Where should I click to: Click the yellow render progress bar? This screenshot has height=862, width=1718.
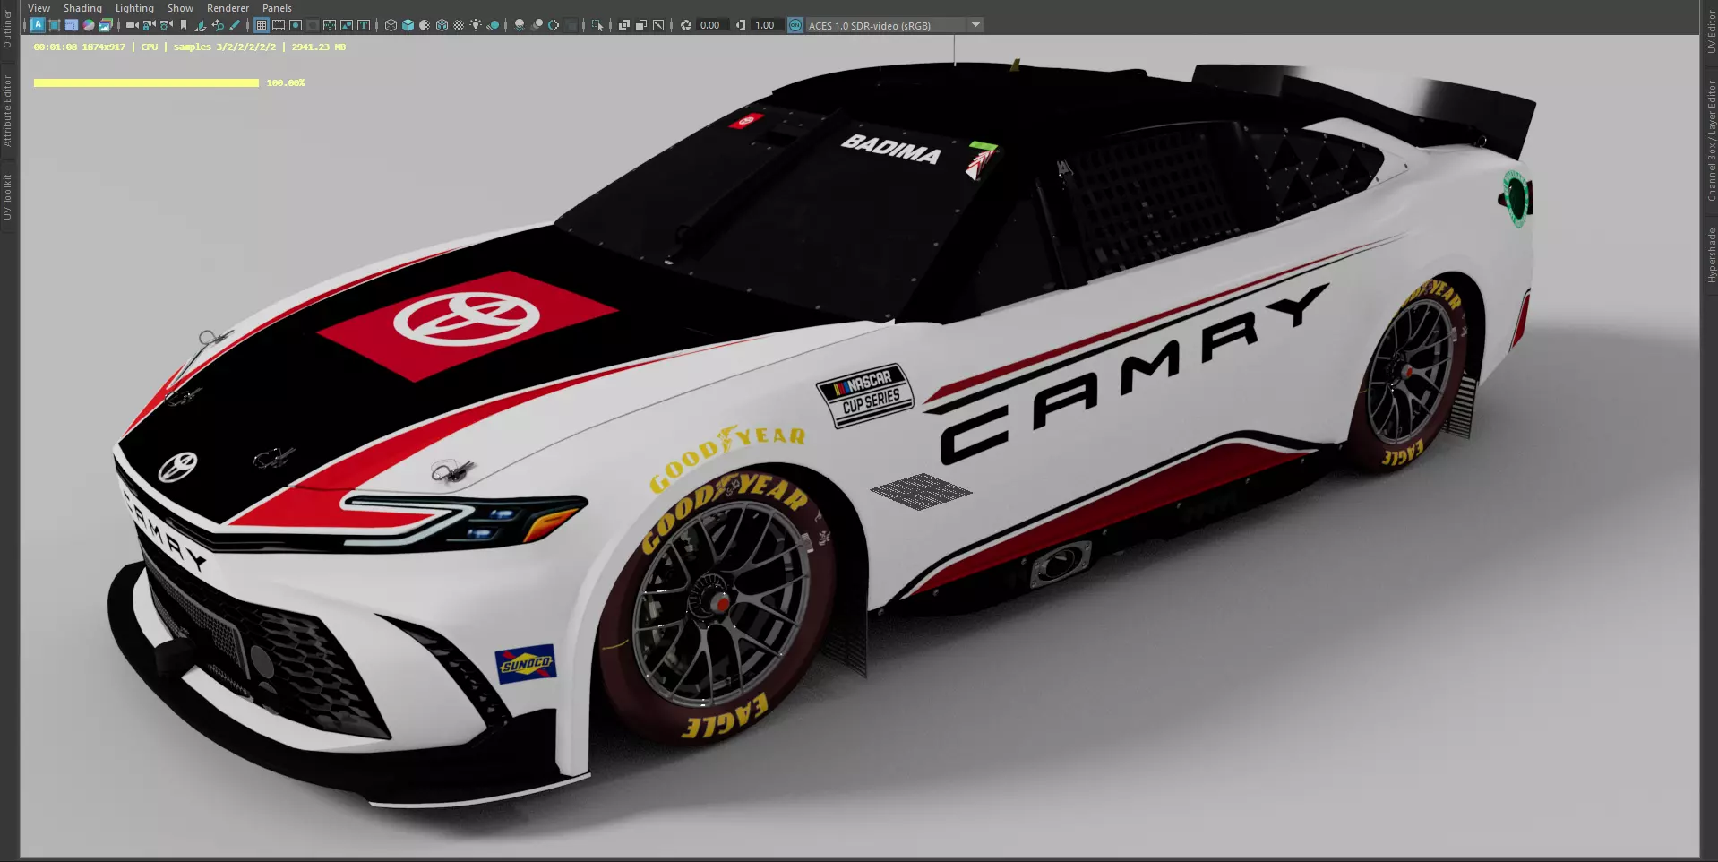[x=146, y=82]
